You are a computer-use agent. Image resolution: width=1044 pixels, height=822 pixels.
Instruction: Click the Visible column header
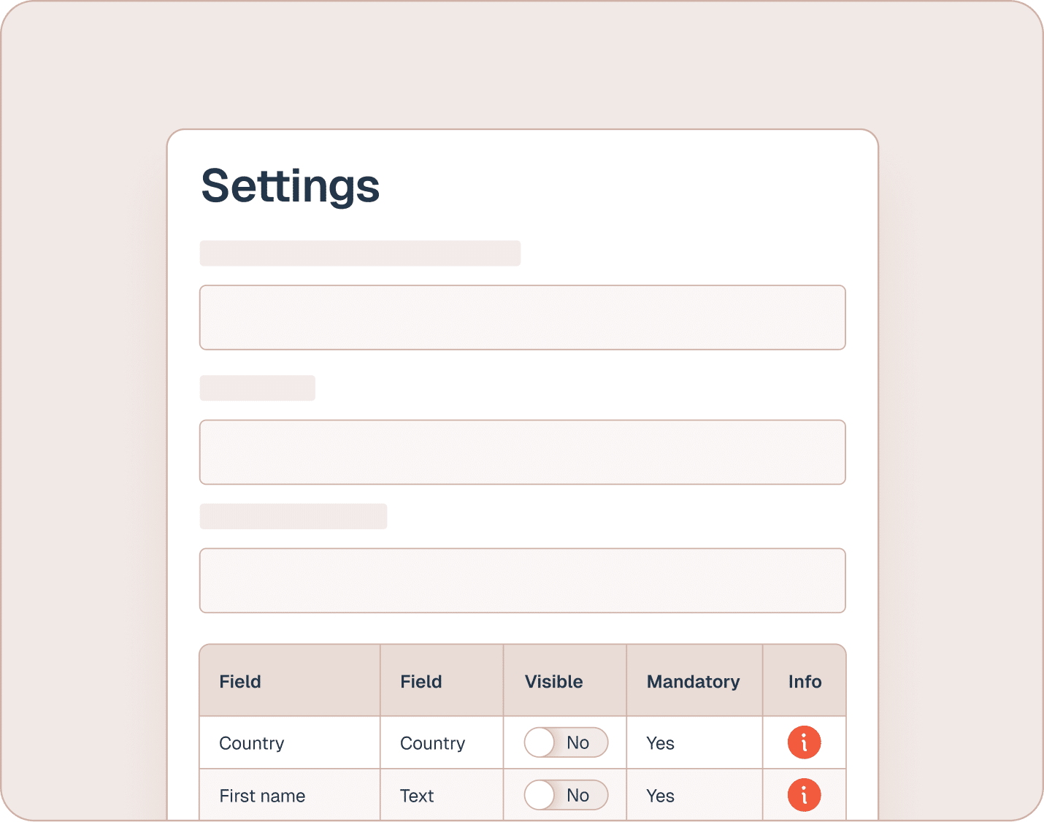pyautogui.click(x=553, y=681)
